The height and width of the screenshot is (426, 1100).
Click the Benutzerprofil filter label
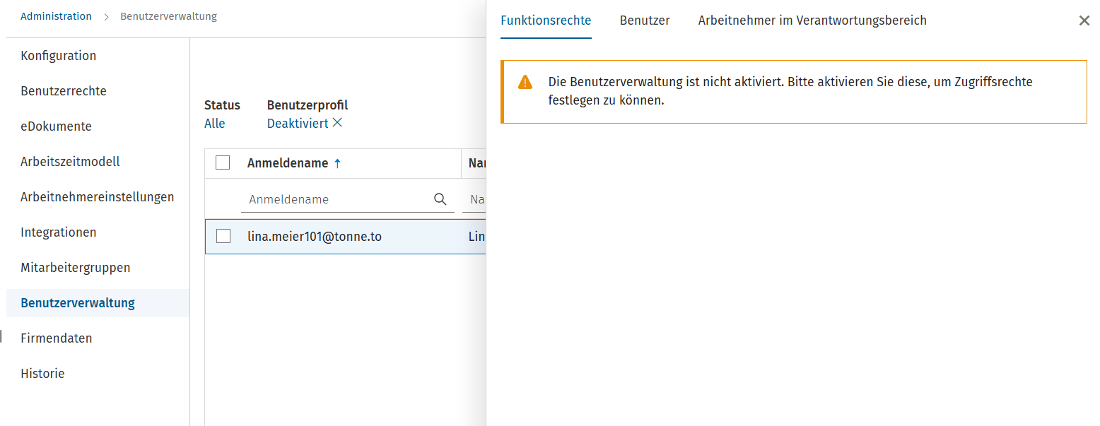click(308, 105)
